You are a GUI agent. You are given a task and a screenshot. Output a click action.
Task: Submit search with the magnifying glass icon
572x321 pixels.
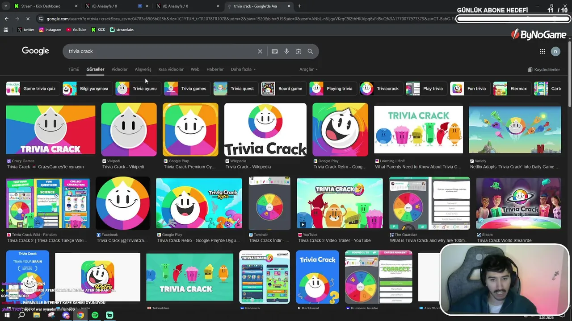(310, 51)
